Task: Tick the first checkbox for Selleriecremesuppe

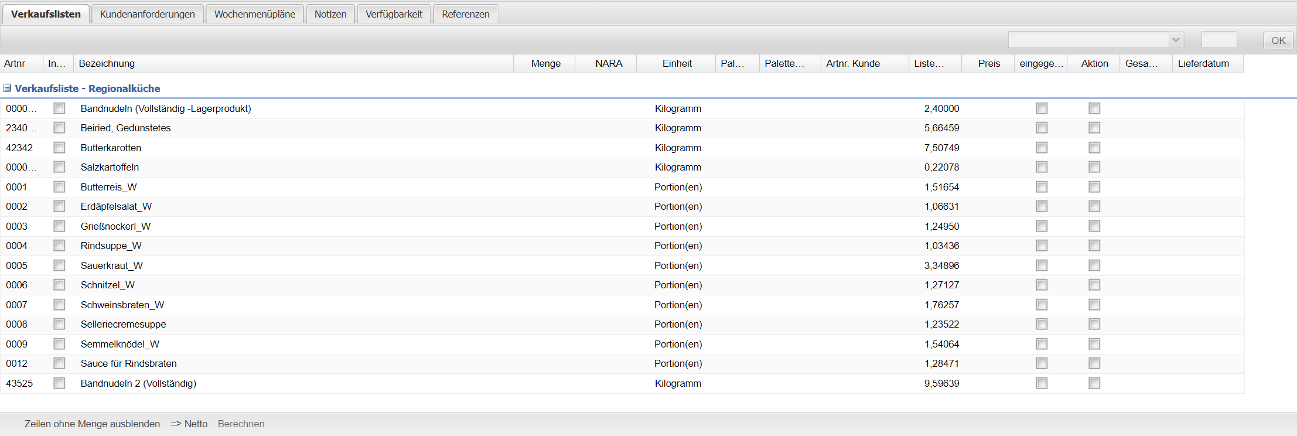Action: [59, 324]
